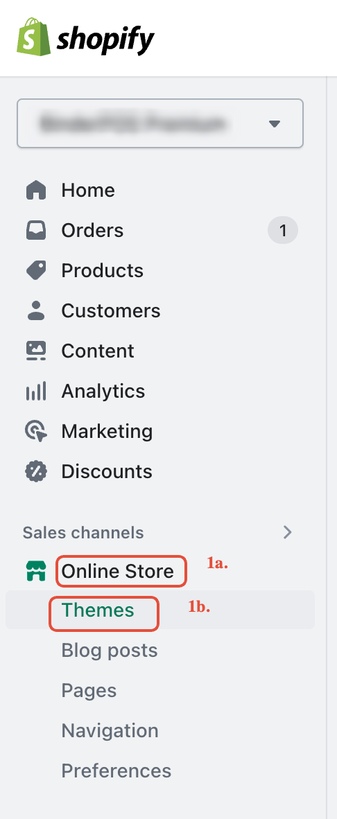Select the Themes submenu item
The height and width of the screenshot is (819, 337).
(98, 610)
